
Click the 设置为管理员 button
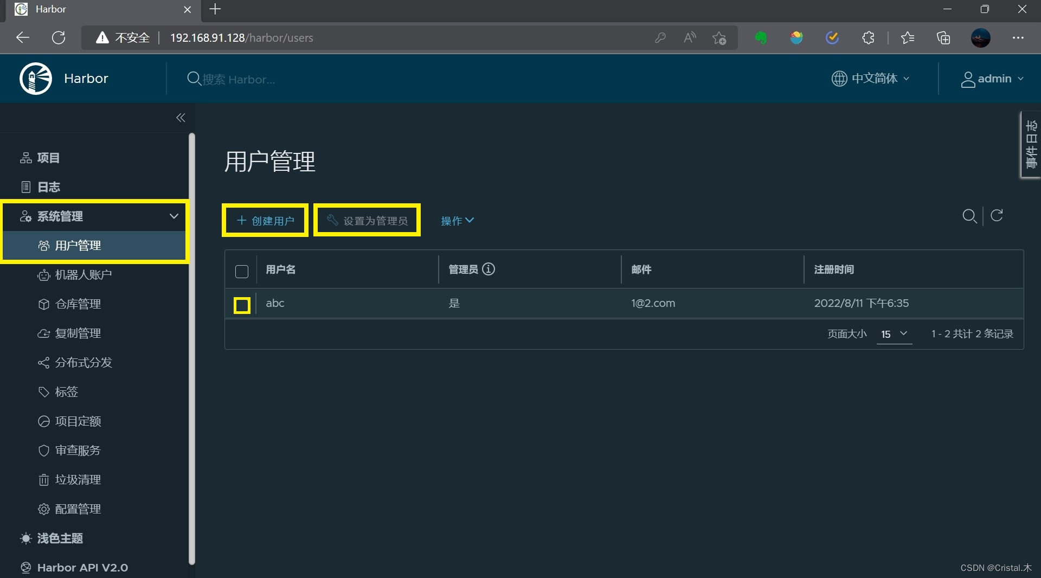[x=367, y=220]
